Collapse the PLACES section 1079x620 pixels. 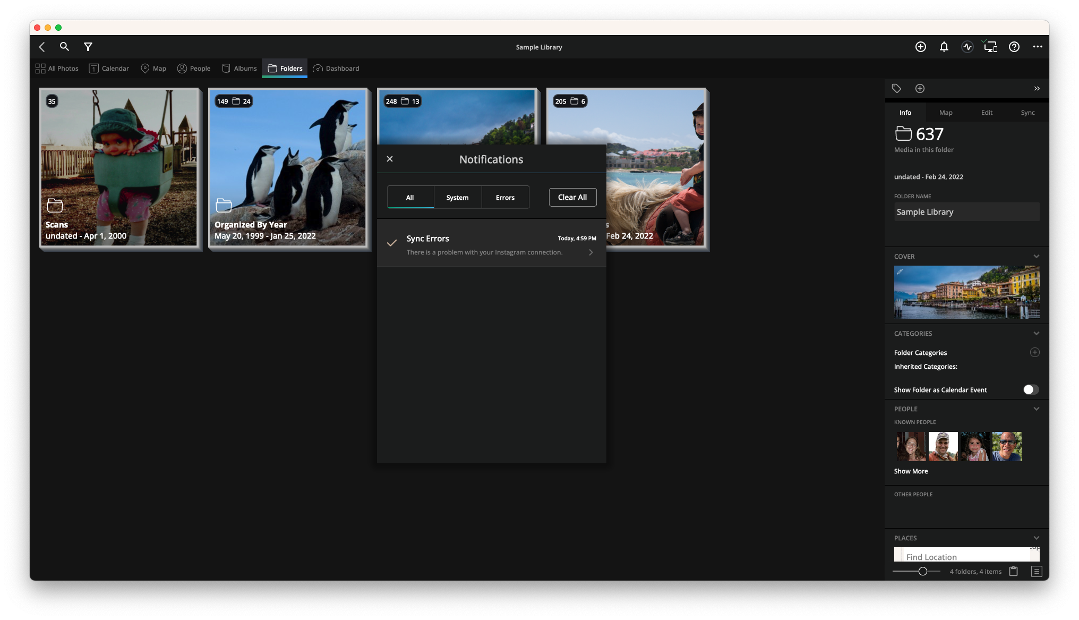pyautogui.click(x=1037, y=538)
